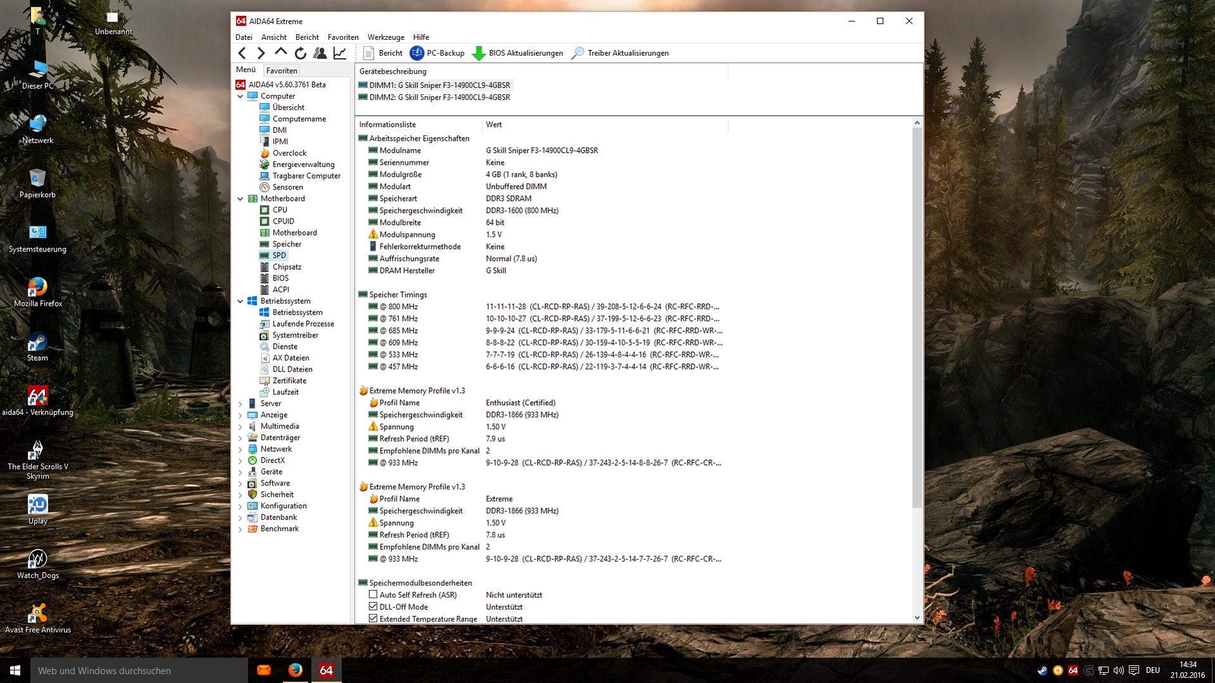
Task: Switch to the Favoriten tab in the sidebar
Action: [282, 71]
